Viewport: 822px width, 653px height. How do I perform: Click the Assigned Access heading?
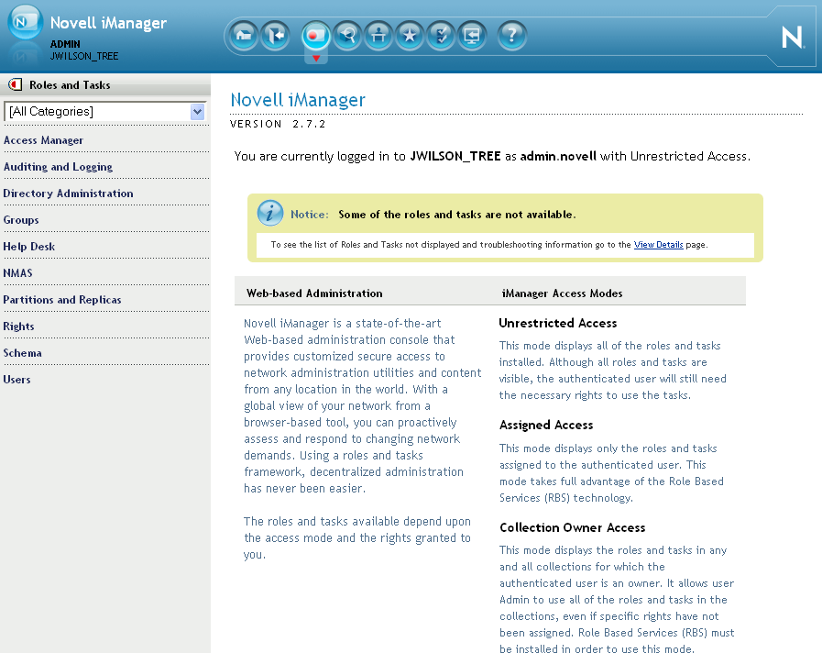tap(546, 425)
